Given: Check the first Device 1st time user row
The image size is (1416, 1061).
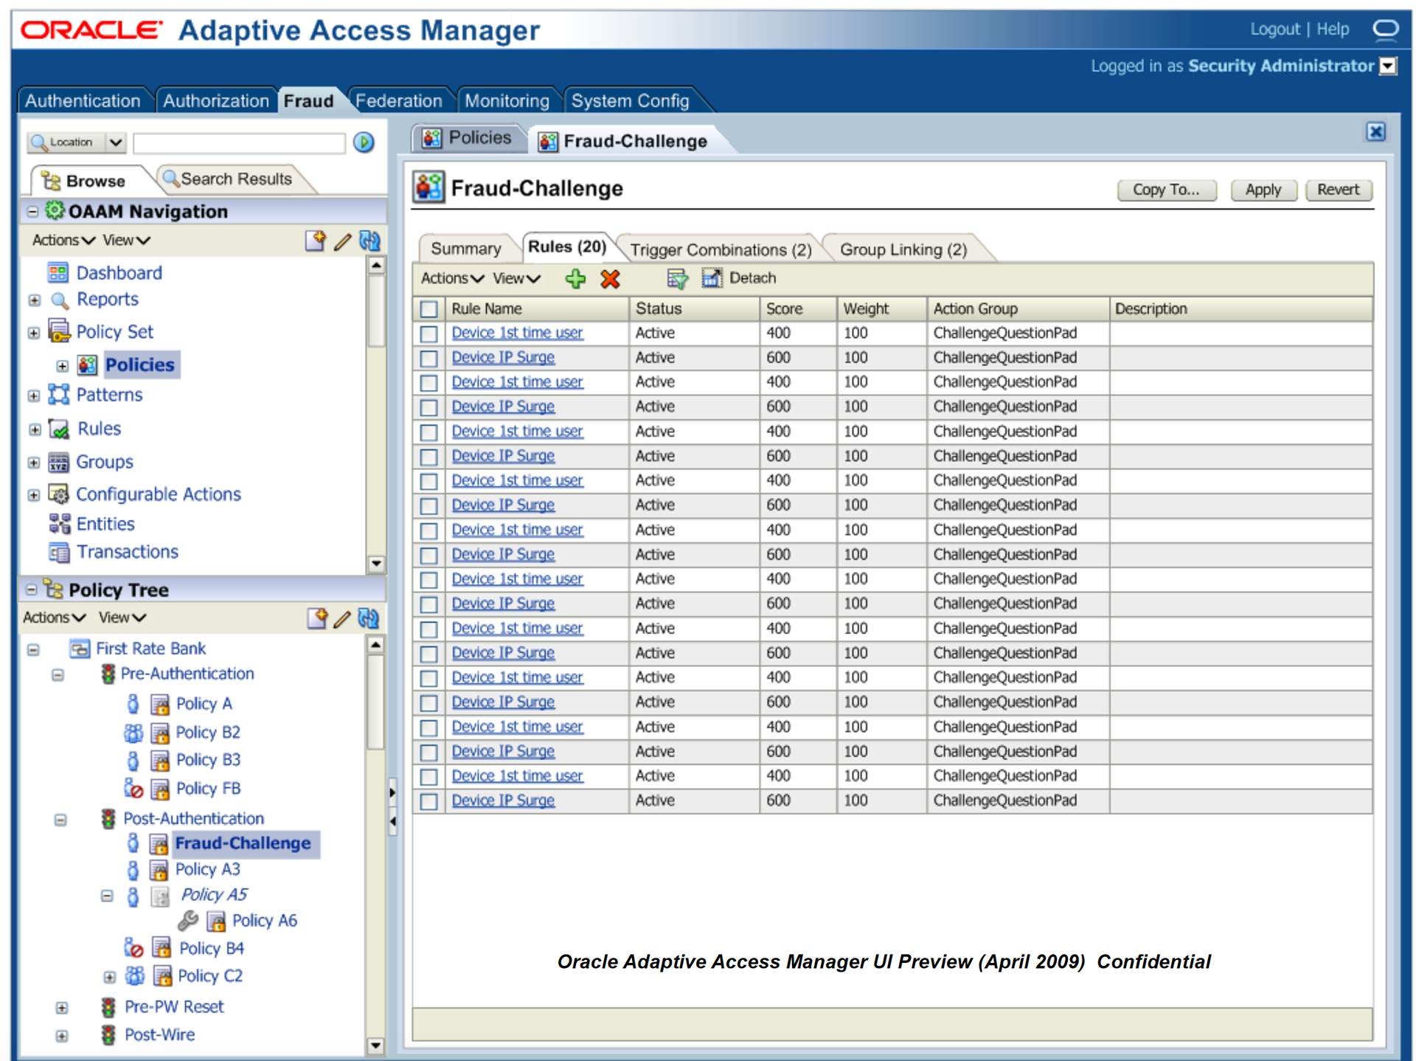Looking at the screenshot, I should pos(428,333).
